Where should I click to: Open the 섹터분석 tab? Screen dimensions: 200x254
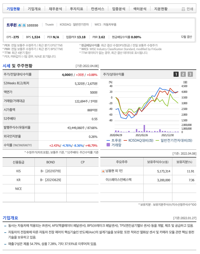click(x=140, y=9)
